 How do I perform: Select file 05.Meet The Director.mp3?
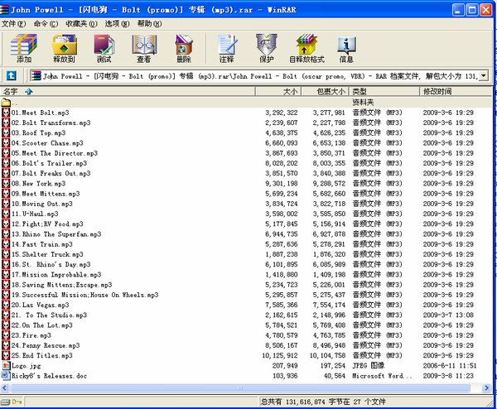[x=55, y=153]
